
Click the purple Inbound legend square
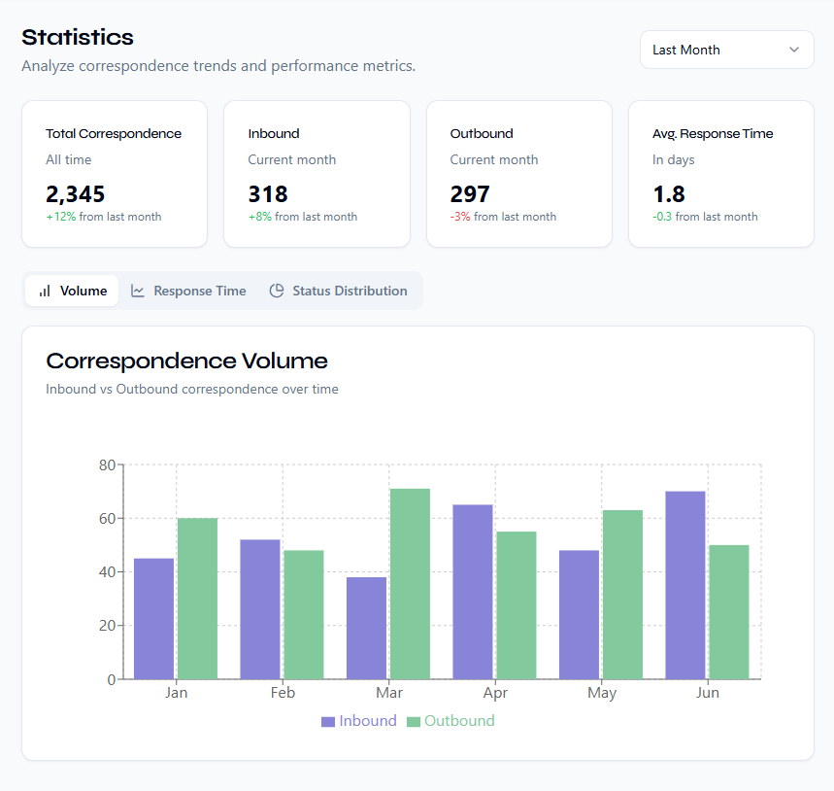[328, 721]
